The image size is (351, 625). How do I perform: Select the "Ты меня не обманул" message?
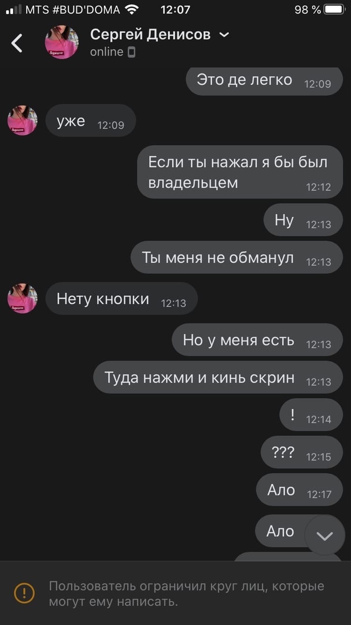(237, 257)
